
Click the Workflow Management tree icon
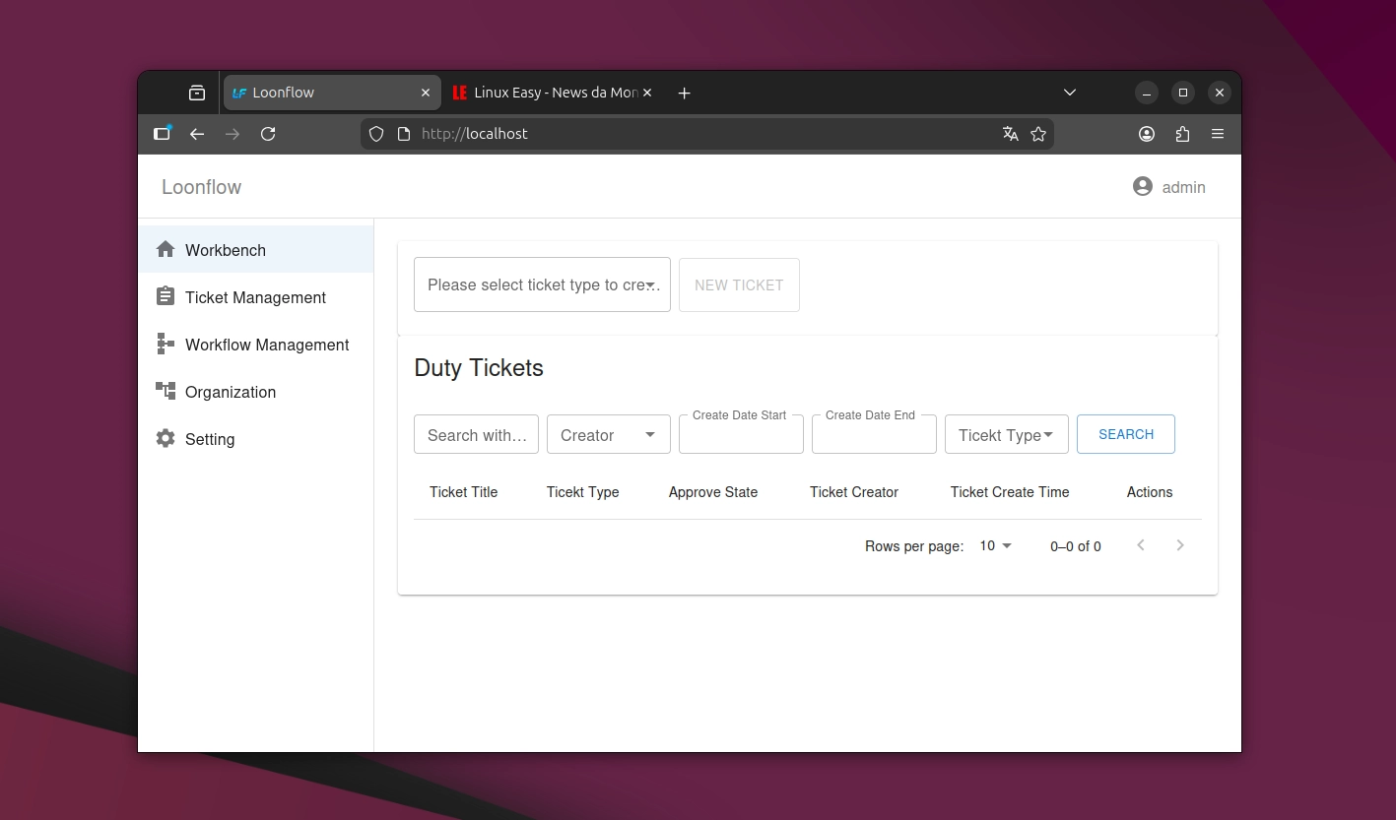(x=166, y=344)
